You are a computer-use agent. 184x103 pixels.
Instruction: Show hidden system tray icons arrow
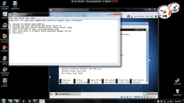tap(155, 101)
